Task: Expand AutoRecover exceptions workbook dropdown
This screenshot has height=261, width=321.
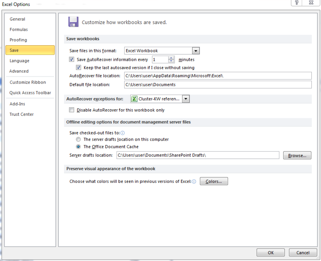Action: click(186, 99)
